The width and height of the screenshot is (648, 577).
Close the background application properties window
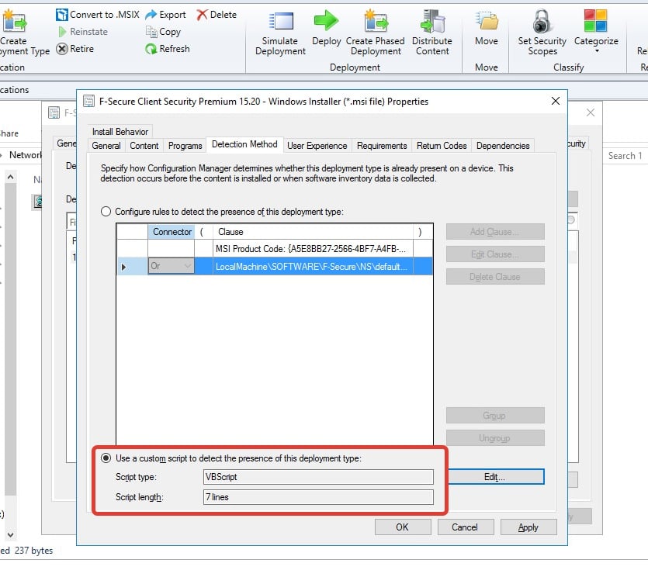[591, 112]
